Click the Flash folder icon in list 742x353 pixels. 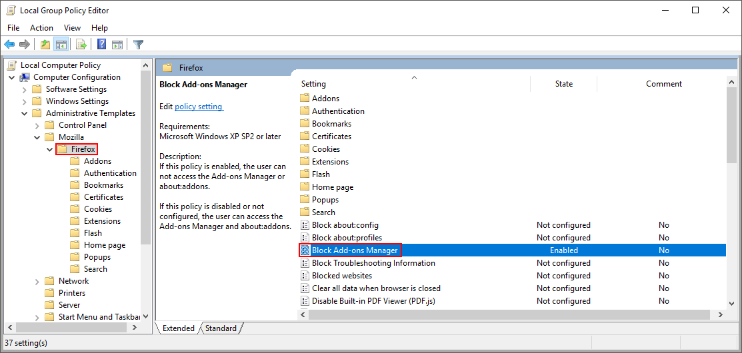click(x=305, y=175)
